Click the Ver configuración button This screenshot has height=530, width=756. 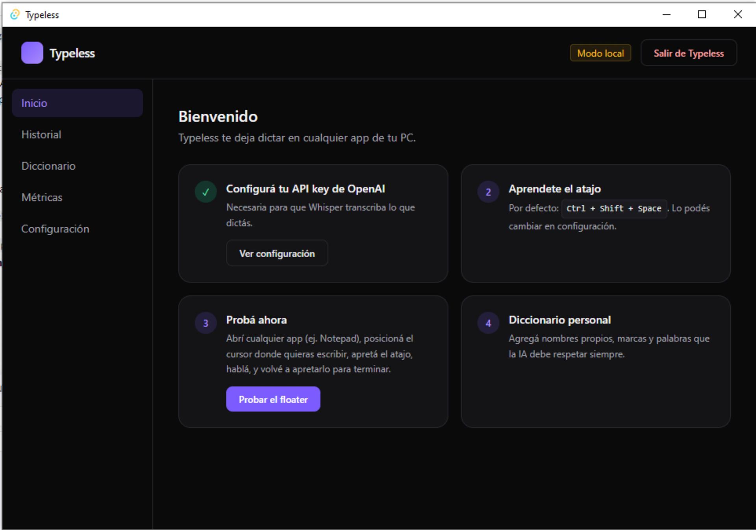277,253
